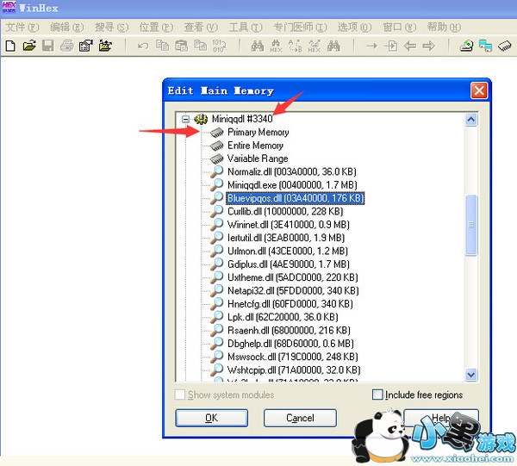Screen dimensions: 517x466
Task: Confirm the dialog with OK
Action: pyautogui.click(x=211, y=418)
